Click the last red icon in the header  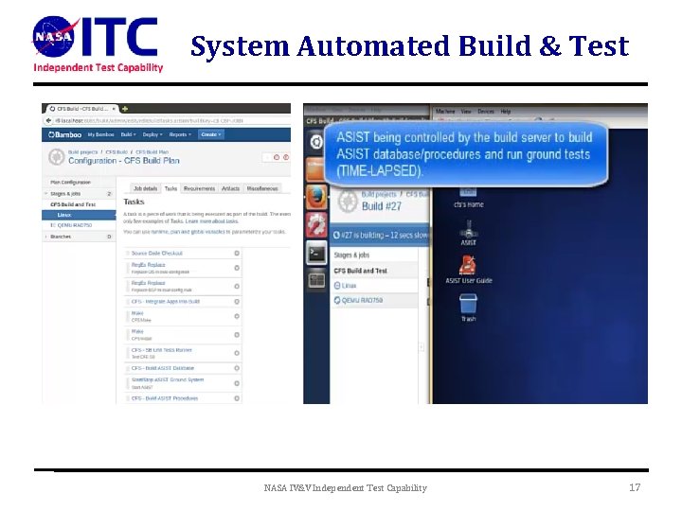tap(286, 157)
